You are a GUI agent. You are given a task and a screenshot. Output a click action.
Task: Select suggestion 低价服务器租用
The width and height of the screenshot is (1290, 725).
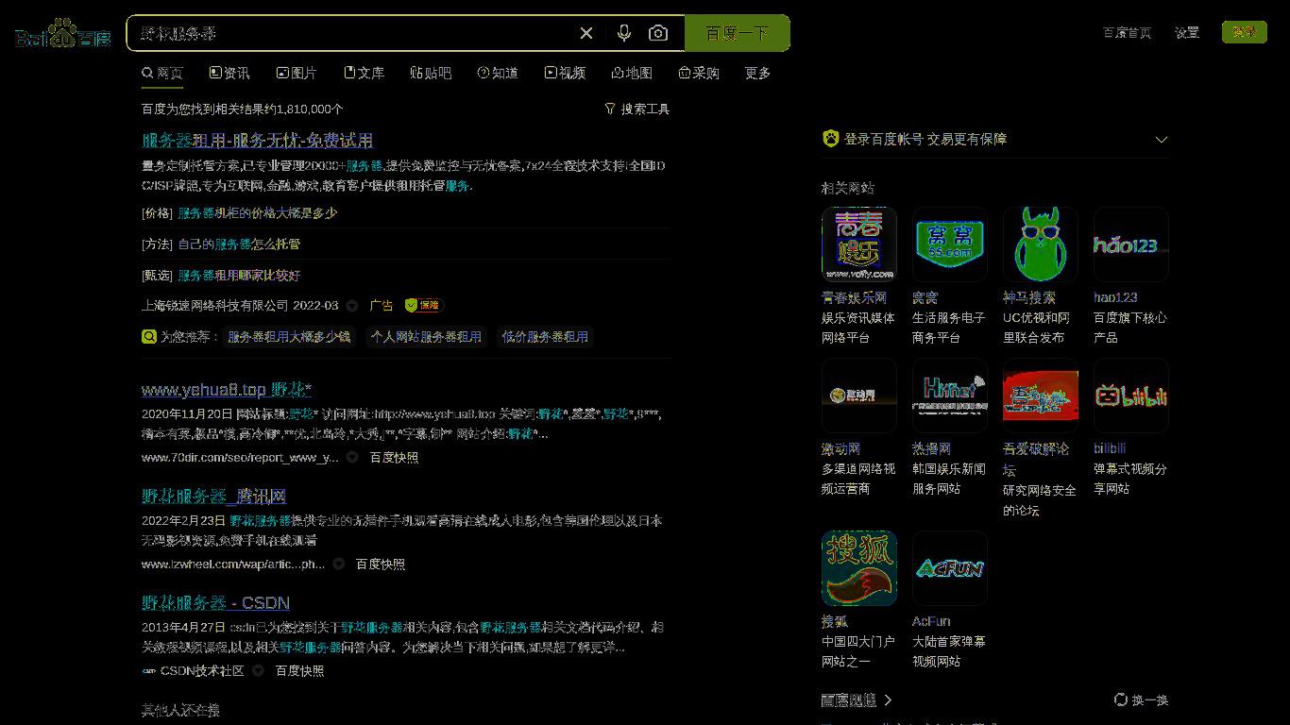coord(545,336)
